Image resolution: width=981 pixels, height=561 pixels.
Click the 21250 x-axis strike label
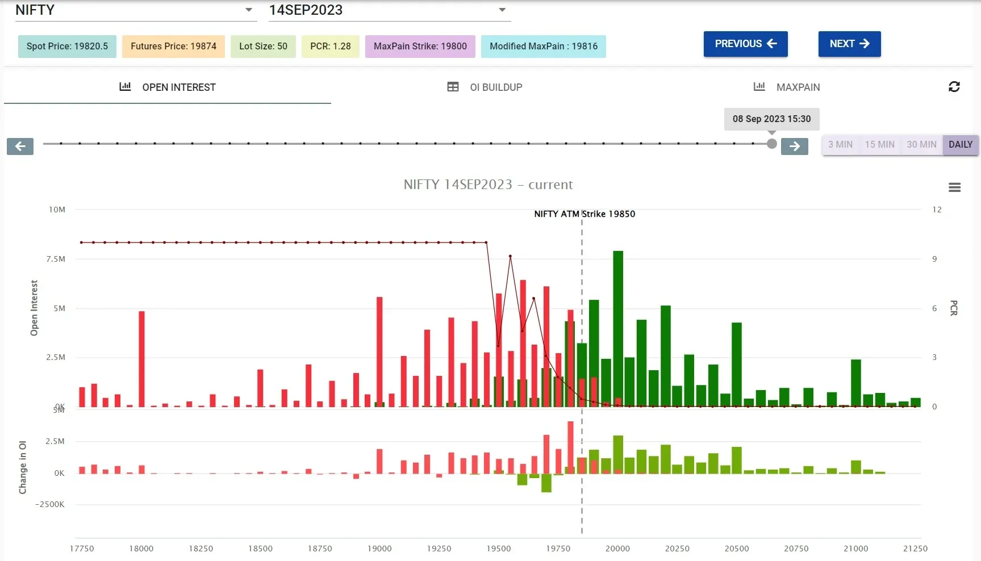pos(915,549)
